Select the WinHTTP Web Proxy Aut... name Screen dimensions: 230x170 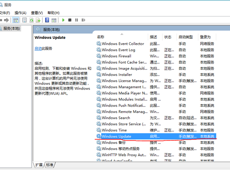click(x=124, y=155)
